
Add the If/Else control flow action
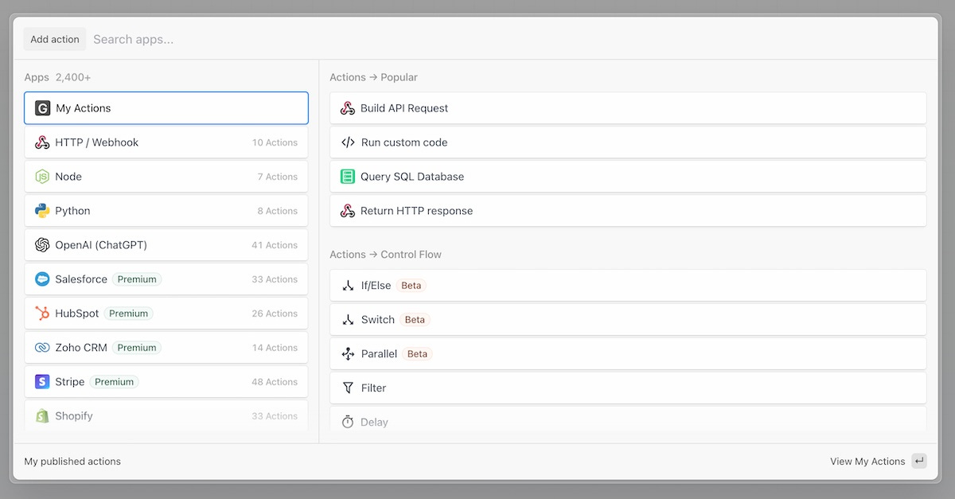628,286
